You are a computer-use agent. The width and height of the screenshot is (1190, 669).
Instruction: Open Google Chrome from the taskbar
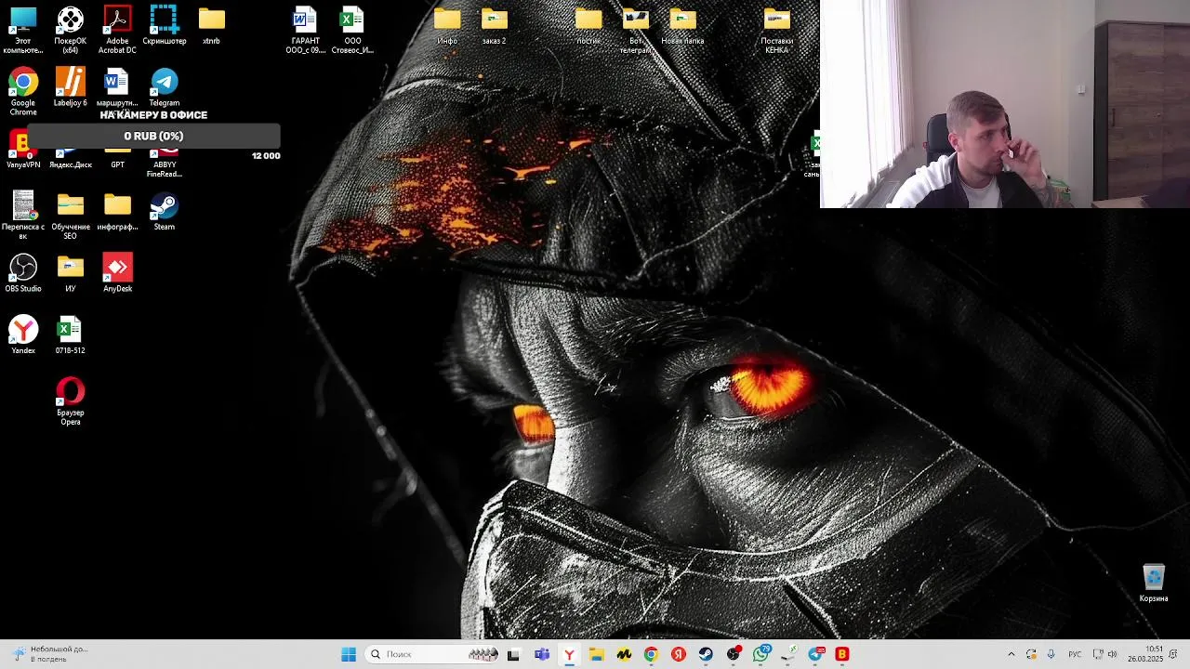pyautogui.click(x=651, y=654)
